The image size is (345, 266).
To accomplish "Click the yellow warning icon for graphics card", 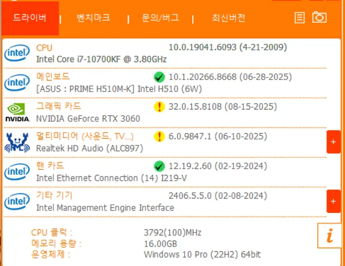I will pos(159,107).
